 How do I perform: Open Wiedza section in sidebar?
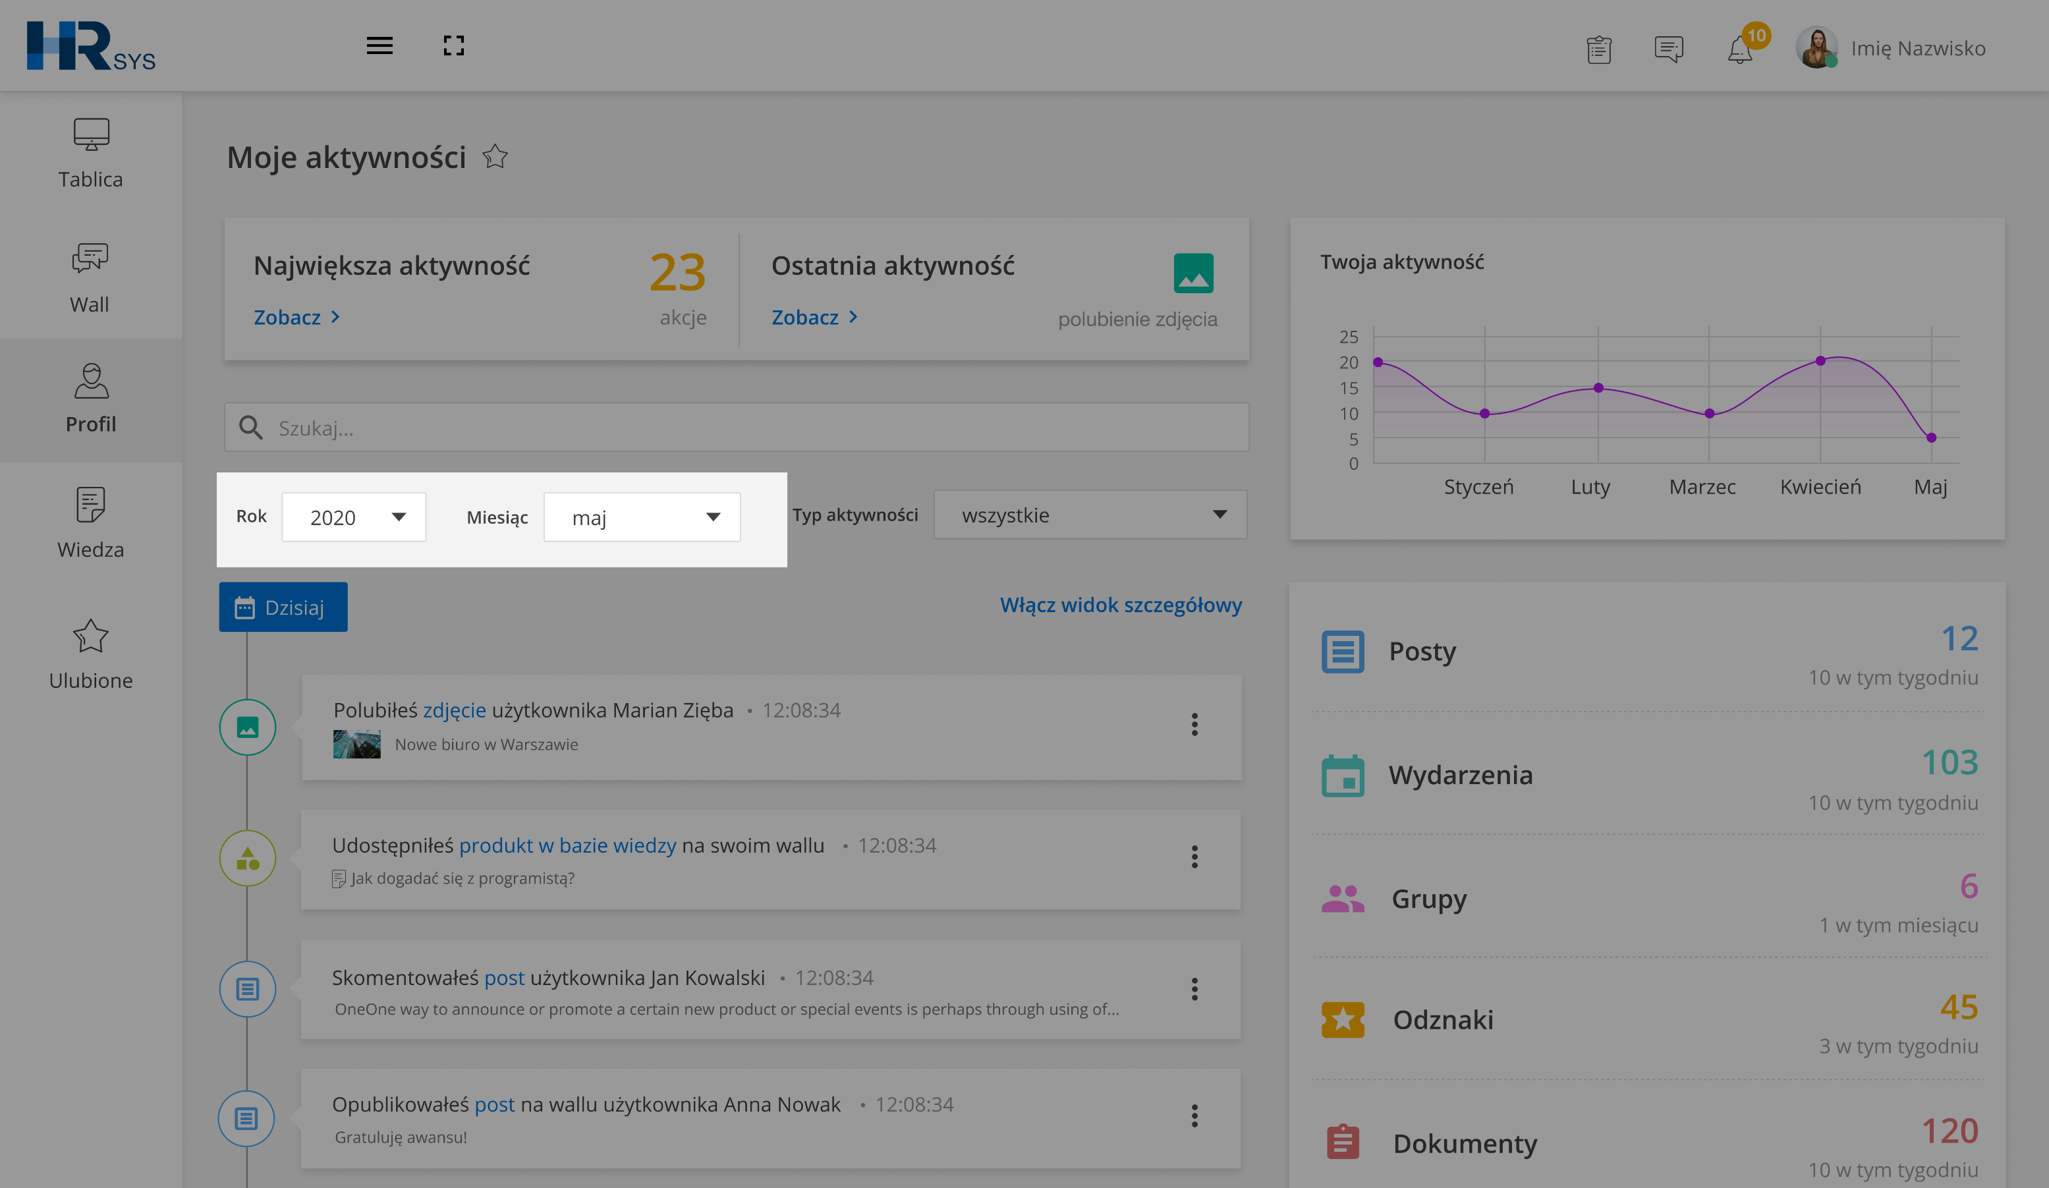pyautogui.click(x=90, y=523)
